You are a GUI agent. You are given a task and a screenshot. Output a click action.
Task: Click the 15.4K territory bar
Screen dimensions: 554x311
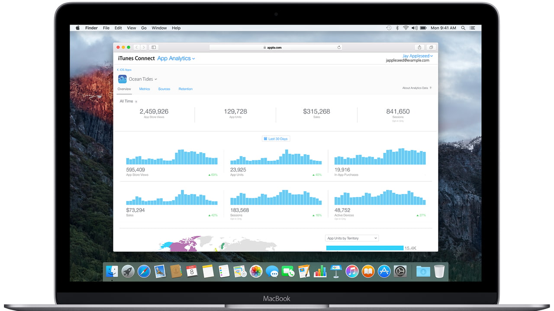click(x=365, y=248)
